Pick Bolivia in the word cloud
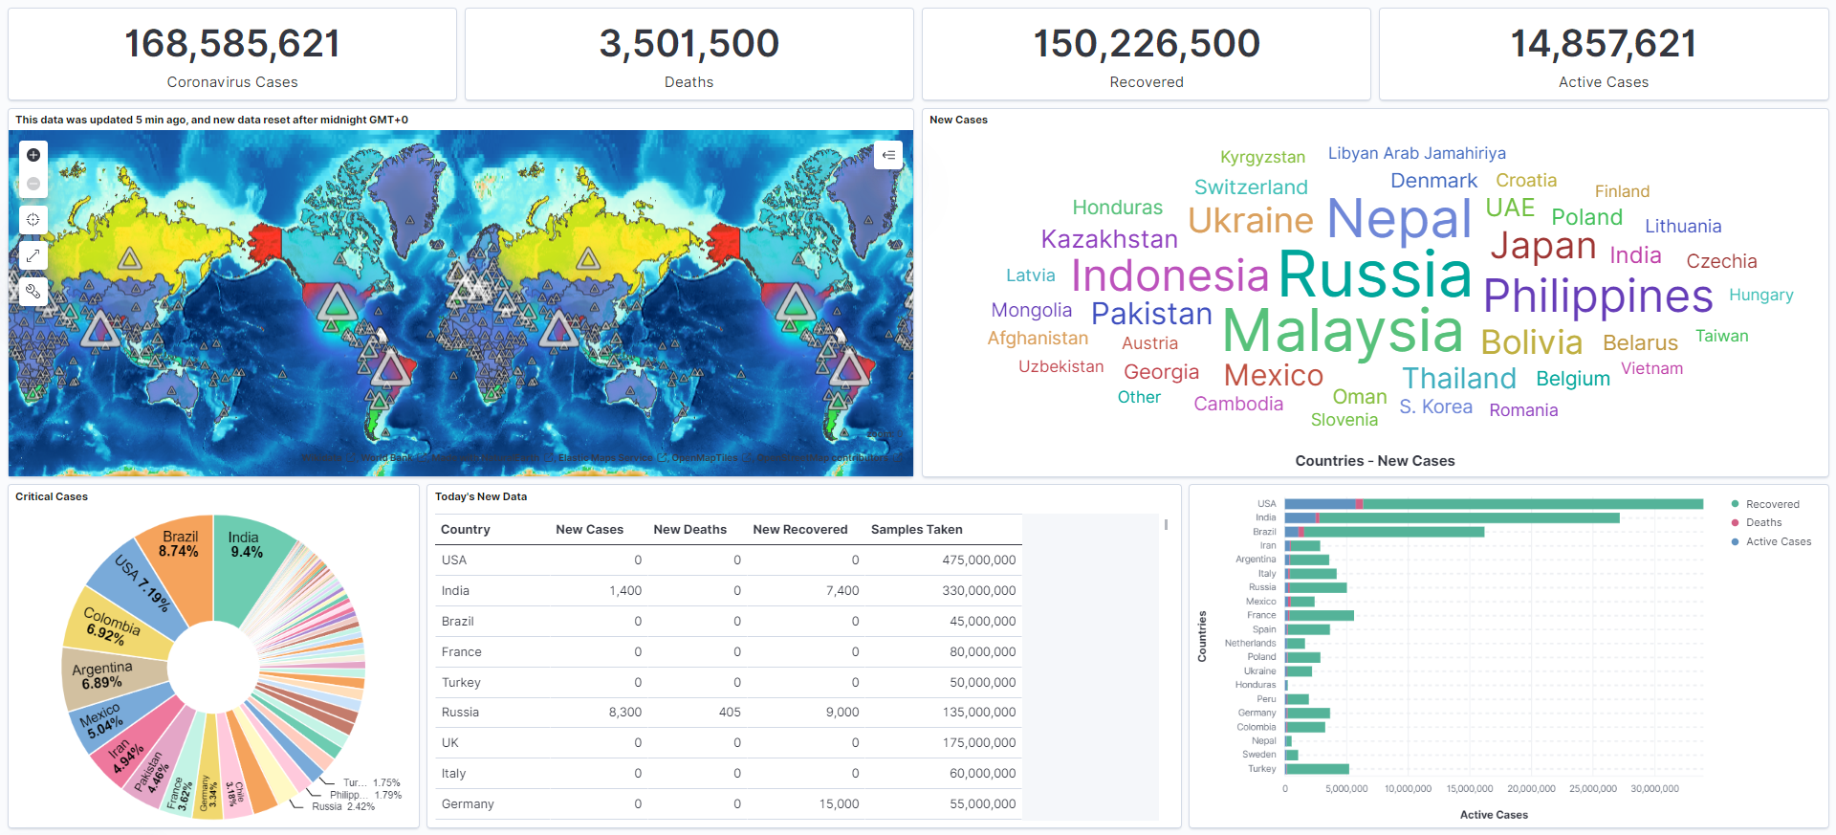This screenshot has height=835, width=1836. tap(1531, 342)
